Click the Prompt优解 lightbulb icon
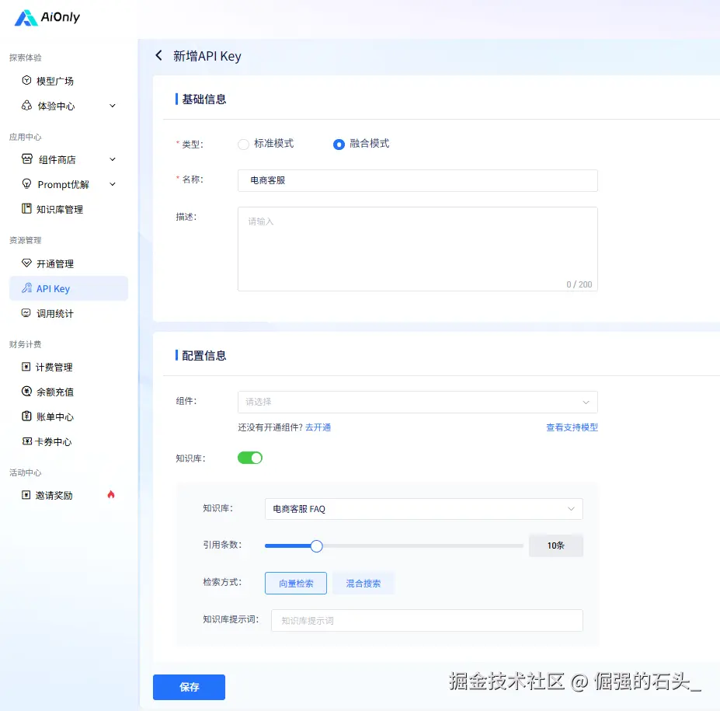Screen dimensions: 720x711 [x=26, y=183]
